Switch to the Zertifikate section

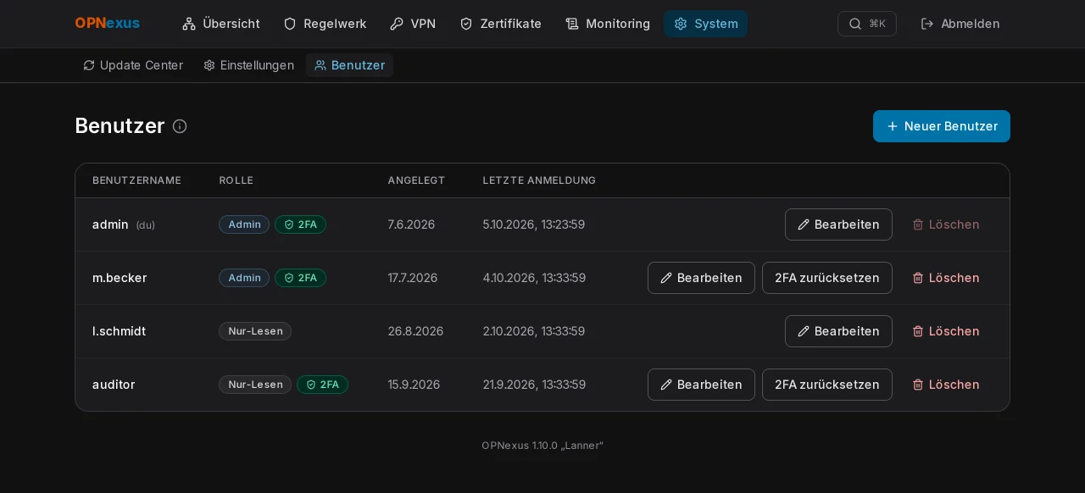(501, 24)
